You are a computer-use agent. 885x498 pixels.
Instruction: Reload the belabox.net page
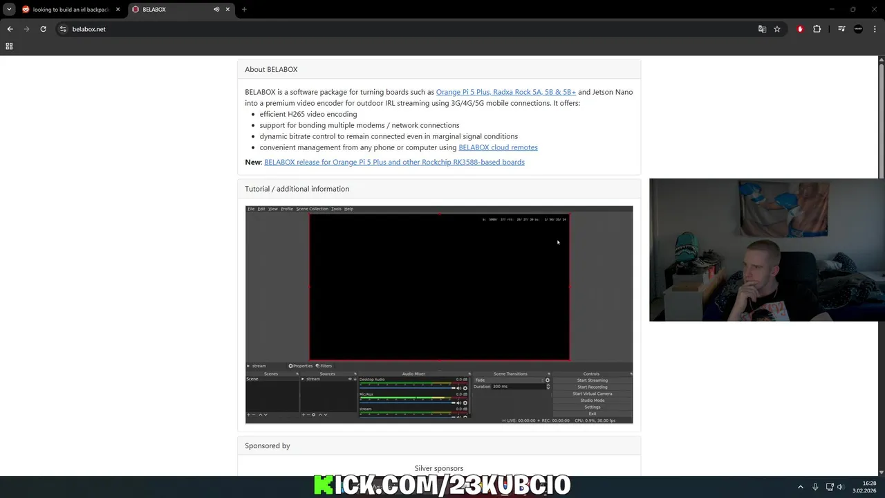43,29
